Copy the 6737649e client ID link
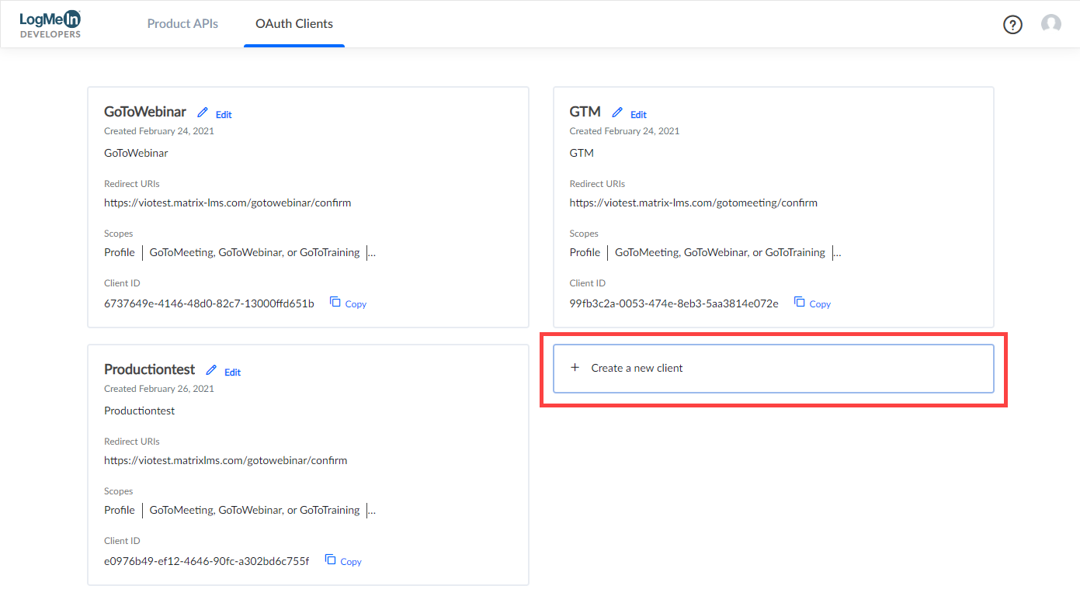The width and height of the screenshot is (1080, 610). tap(356, 304)
